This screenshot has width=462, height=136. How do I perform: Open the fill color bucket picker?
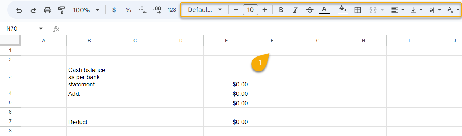343,10
